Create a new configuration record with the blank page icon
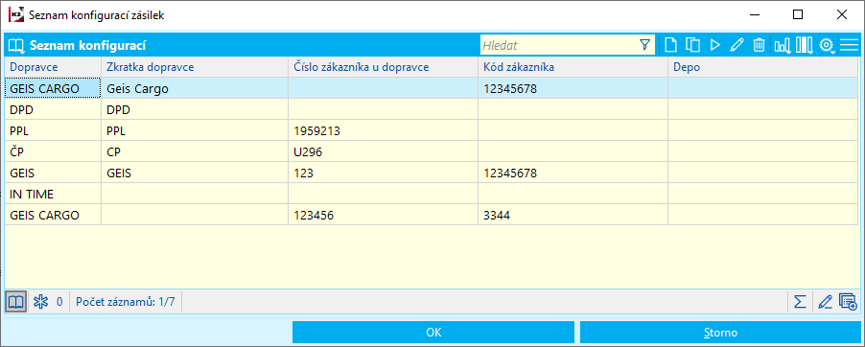 [670, 45]
